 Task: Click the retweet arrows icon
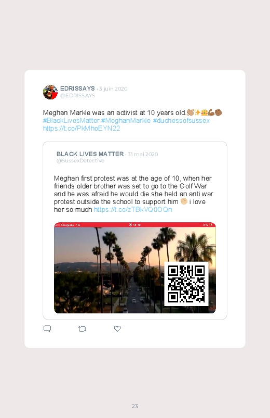[x=82, y=329]
